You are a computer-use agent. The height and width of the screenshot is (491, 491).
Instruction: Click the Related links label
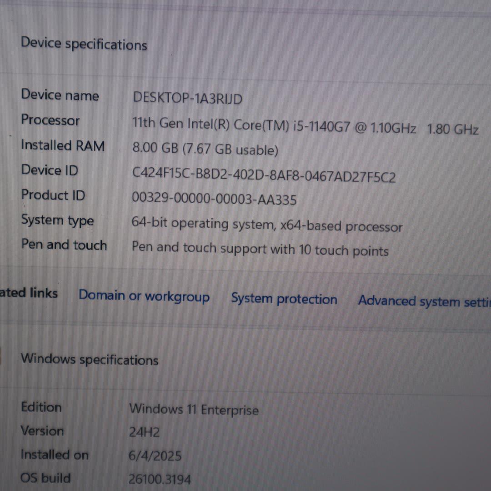(x=28, y=293)
